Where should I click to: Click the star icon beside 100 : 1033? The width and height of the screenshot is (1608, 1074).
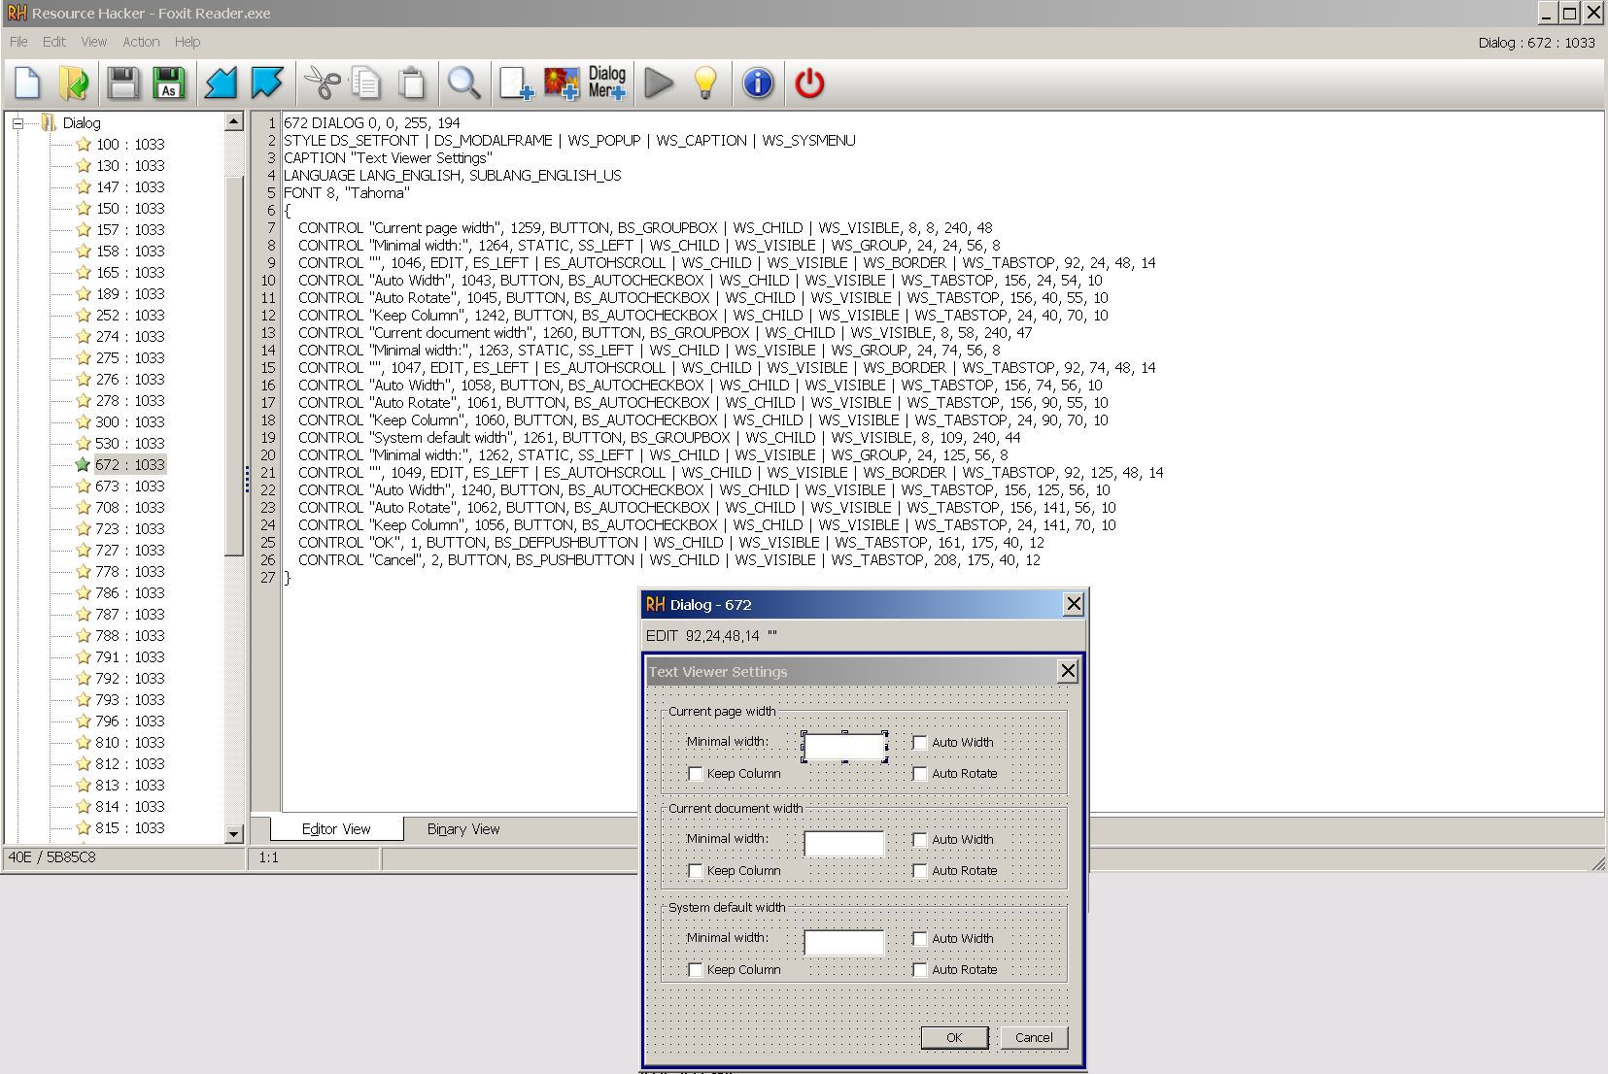[84, 145]
